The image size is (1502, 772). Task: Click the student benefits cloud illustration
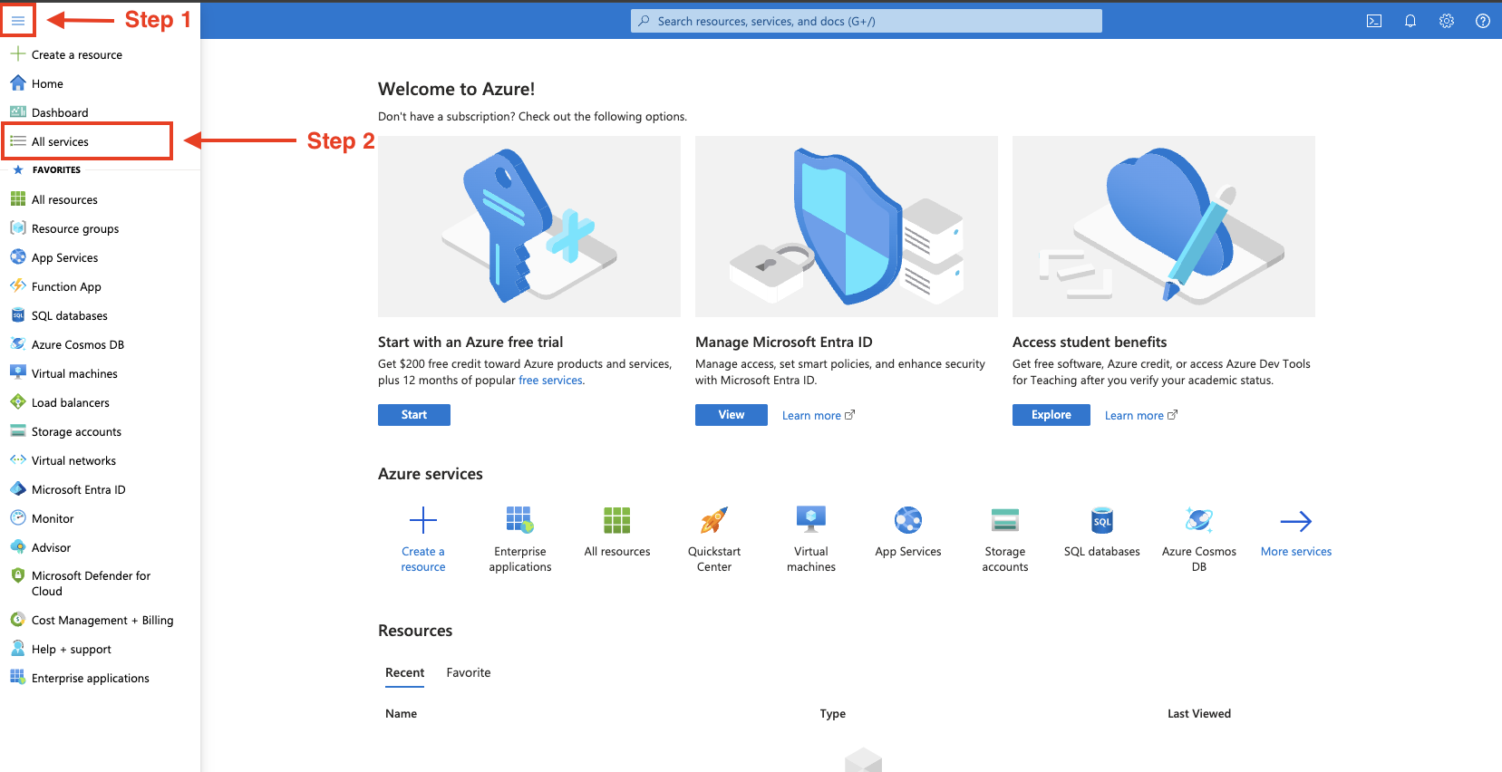[1164, 227]
